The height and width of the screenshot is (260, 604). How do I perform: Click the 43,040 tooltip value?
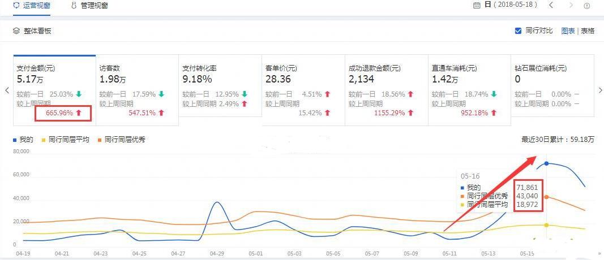[x=528, y=196]
